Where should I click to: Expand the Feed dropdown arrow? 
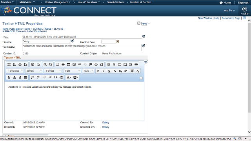click(149, 23)
